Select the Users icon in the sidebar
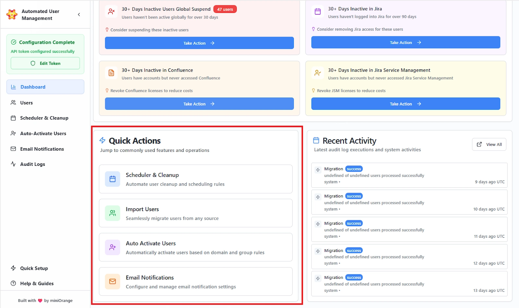The image size is (519, 308). pyautogui.click(x=13, y=103)
